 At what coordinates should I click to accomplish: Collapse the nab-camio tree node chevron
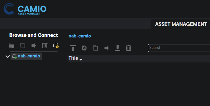(7, 57)
